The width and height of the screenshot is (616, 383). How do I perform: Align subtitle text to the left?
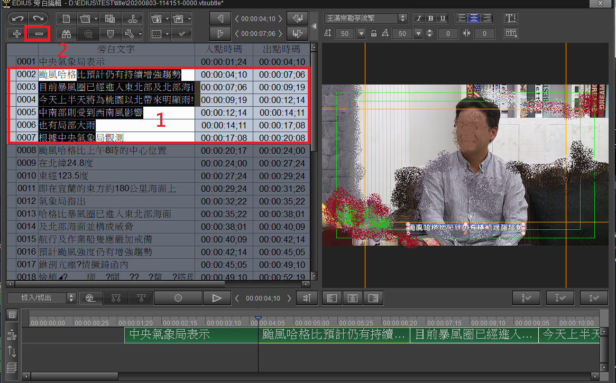[x=462, y=18]
